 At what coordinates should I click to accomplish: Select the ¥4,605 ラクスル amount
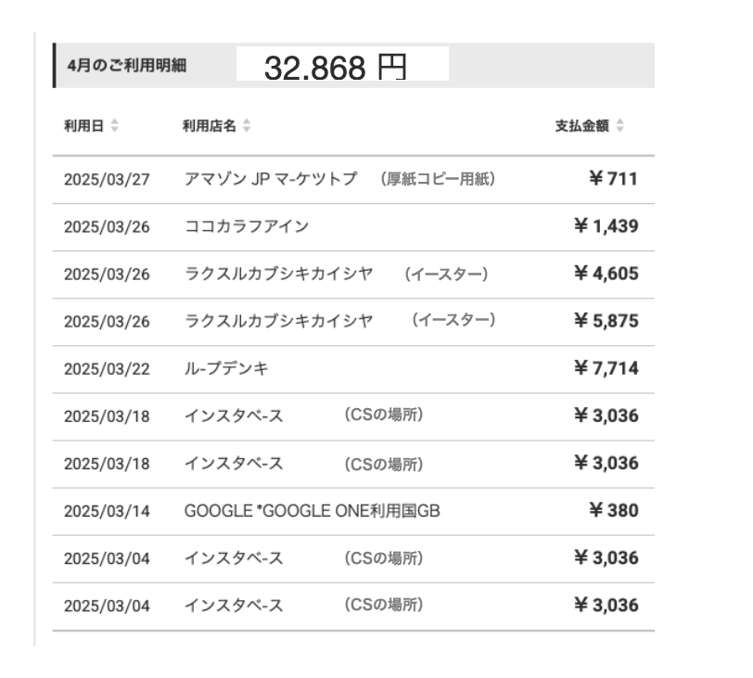(x=606, y=274)
